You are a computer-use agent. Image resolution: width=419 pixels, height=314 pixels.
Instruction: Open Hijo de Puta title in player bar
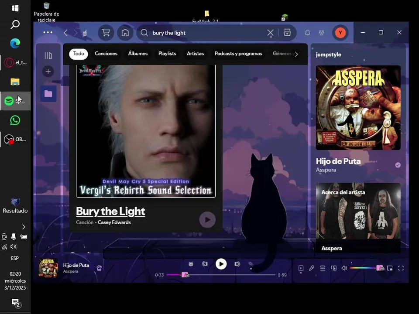point(76,265)
